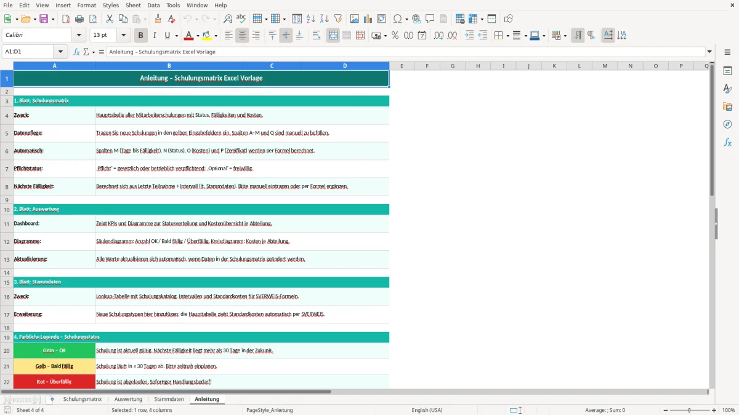
Task: Save the document with the Save icon
Action: tap(44, 19)
